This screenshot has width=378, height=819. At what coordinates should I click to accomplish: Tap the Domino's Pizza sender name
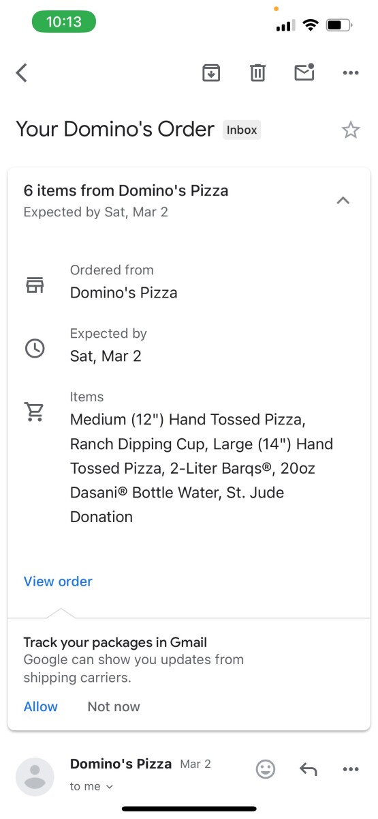(121, 764)
